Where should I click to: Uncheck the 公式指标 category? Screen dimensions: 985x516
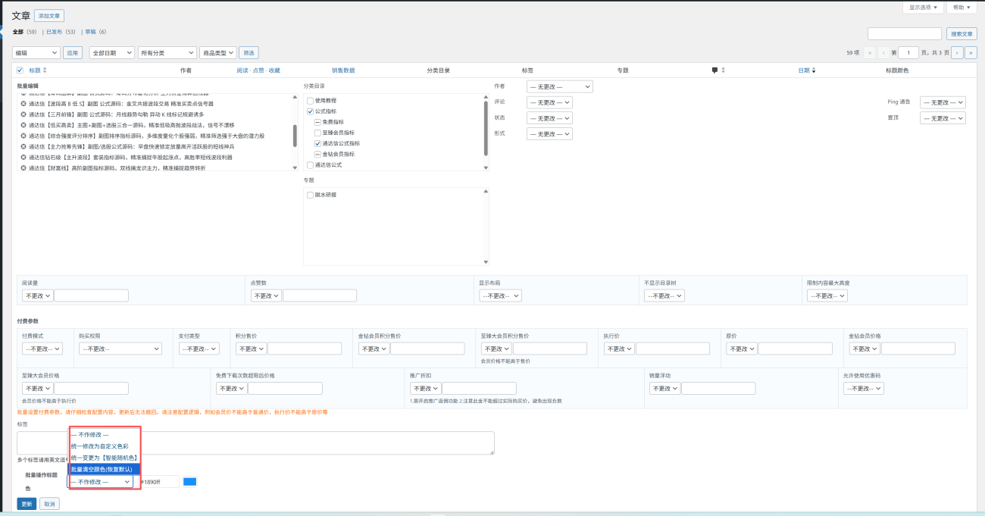(310, 111)
